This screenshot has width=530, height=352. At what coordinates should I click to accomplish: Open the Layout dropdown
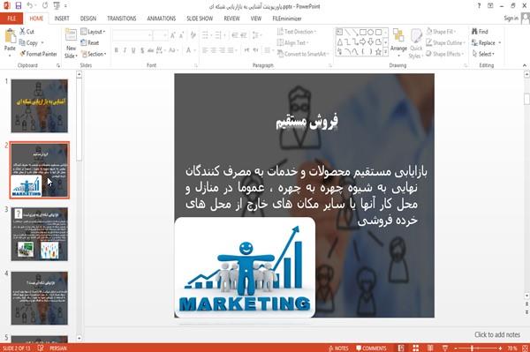coord(93,32)
